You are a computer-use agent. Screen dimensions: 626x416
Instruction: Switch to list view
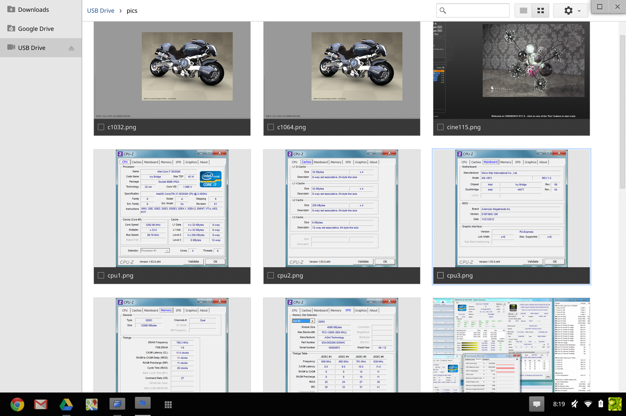[523, 10]
